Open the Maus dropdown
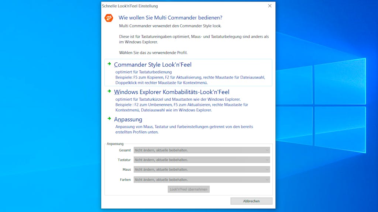This screenshot has width=378, height=212. tap(202, 169)
